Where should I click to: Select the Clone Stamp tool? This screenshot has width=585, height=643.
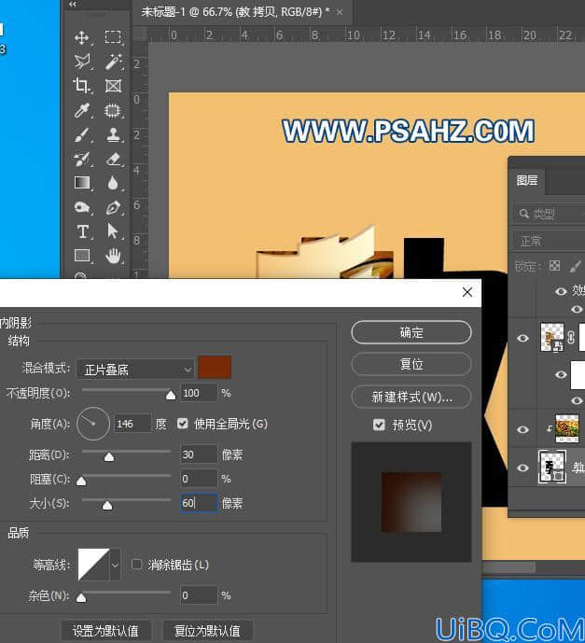pyautogui.click(x=113, y=134)
